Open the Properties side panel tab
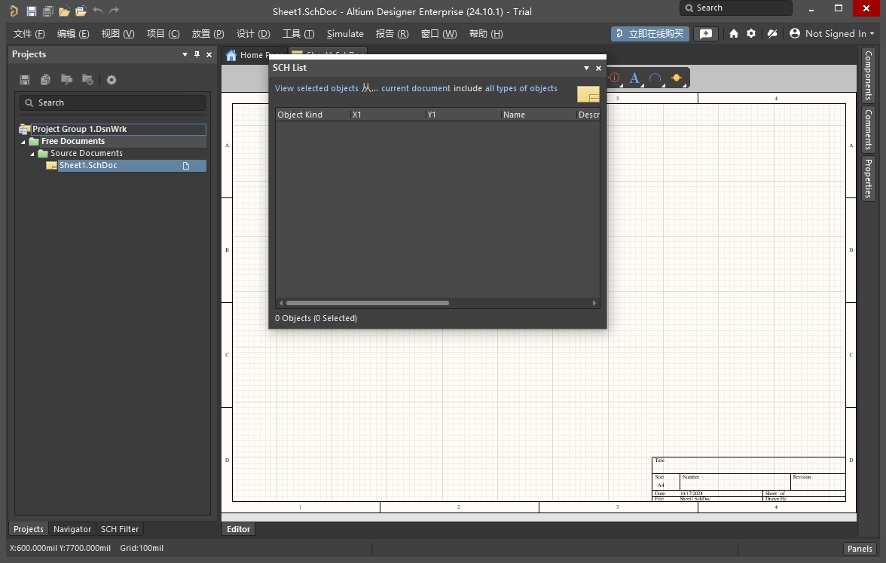The height and width of the screenshot is (563, 886). [x=869, y=178]
